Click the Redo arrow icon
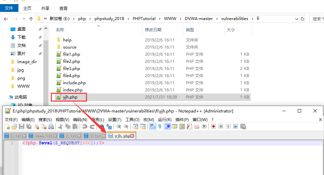 coord(92,127)
